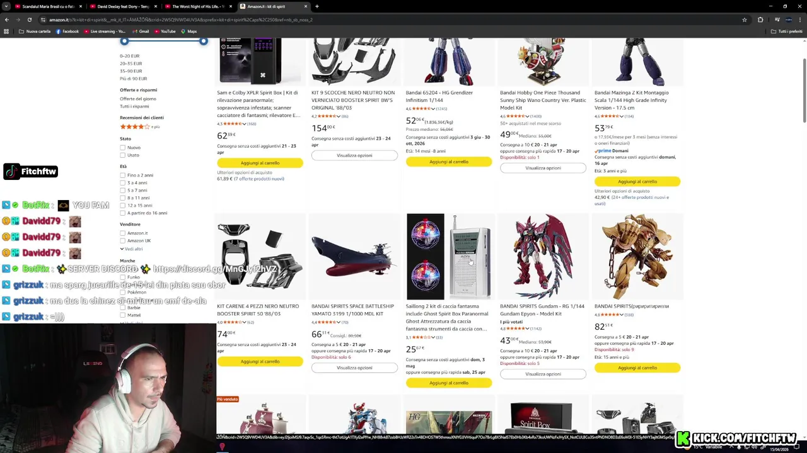This screenshot has width=807, height=453.
Task: Check the A partire da 16 anni checkbox
Action: pos(122,213)
